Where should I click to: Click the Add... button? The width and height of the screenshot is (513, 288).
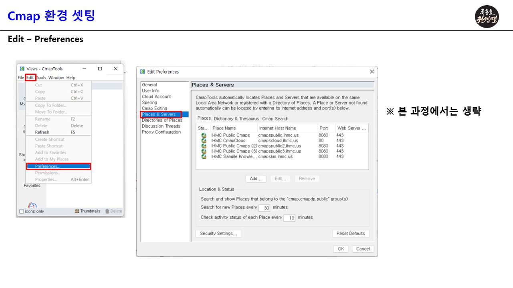click(x=256, y=179)
